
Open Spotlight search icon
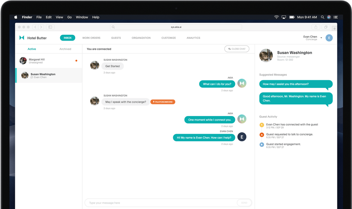point(322,17)
